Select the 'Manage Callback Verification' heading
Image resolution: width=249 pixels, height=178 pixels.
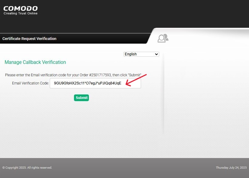point(35,62)
